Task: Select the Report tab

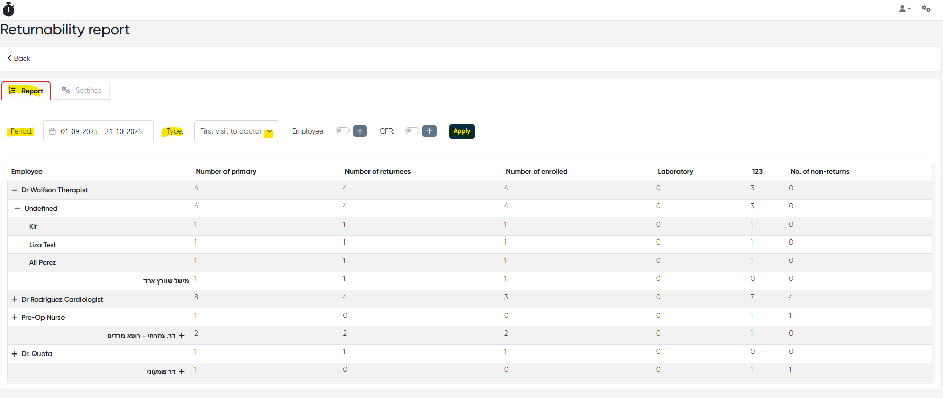Action: (x=27, y=91)
